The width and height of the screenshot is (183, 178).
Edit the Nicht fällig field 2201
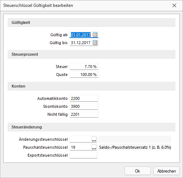click(84, 114)
